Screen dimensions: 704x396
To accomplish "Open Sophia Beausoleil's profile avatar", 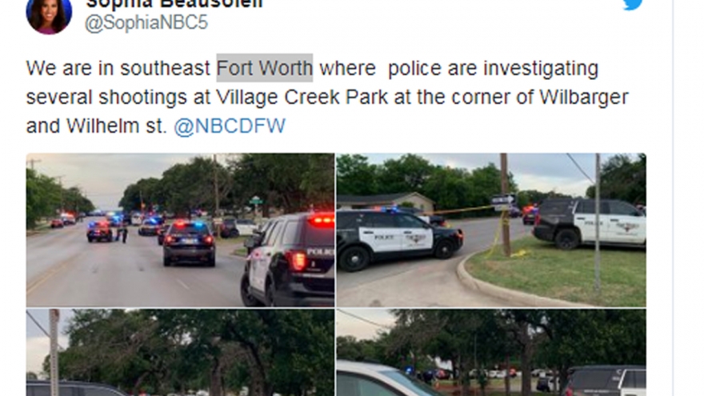I will pyautogui.click(x=49, y=16).
